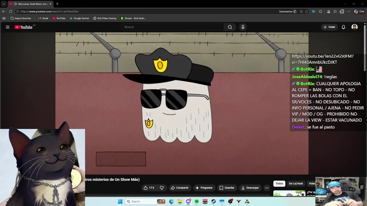This screenshot has height=206, width=367.
Task: Open the Crear button
Action: coord(329,27)
